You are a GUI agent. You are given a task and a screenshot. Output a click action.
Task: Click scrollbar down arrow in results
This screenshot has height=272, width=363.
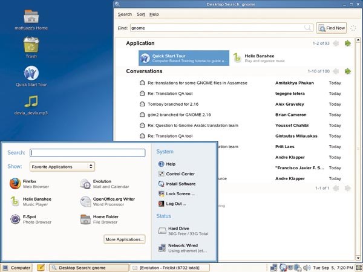click(x=358, y=258)
